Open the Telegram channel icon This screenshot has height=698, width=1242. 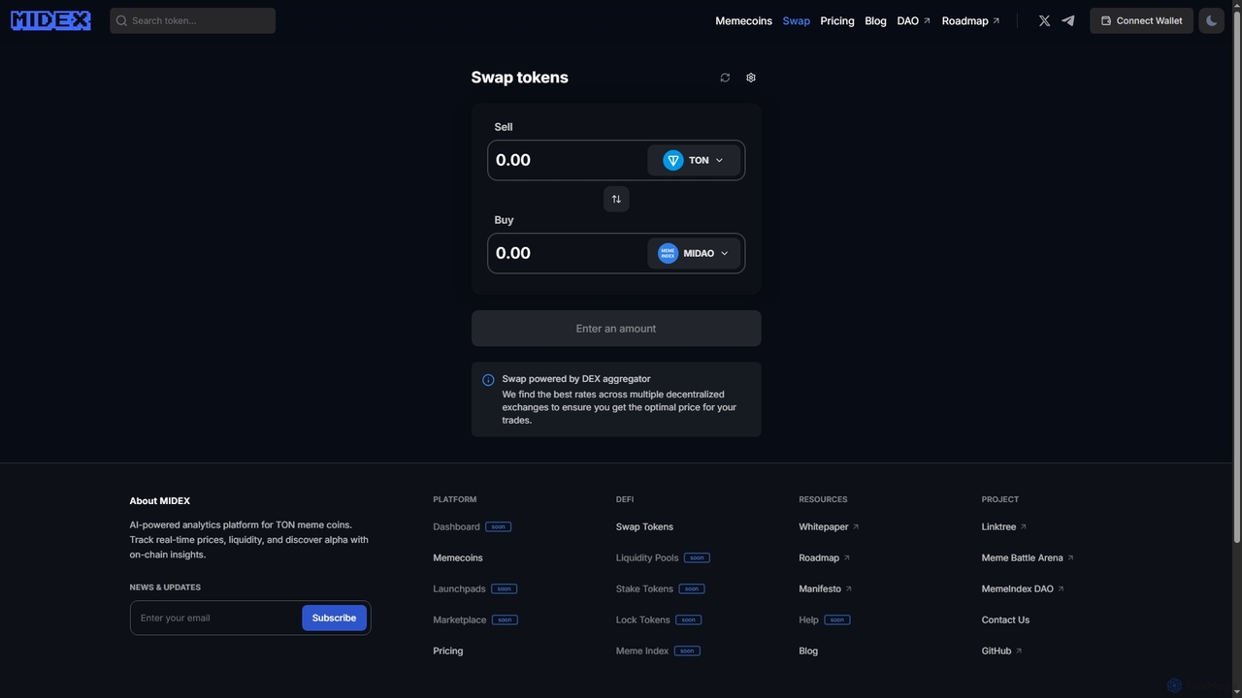tap(1068, 20)
